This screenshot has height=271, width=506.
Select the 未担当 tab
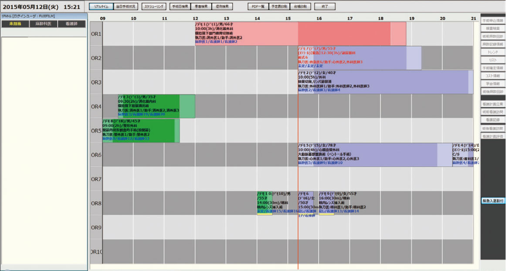(x=15, y=24)
